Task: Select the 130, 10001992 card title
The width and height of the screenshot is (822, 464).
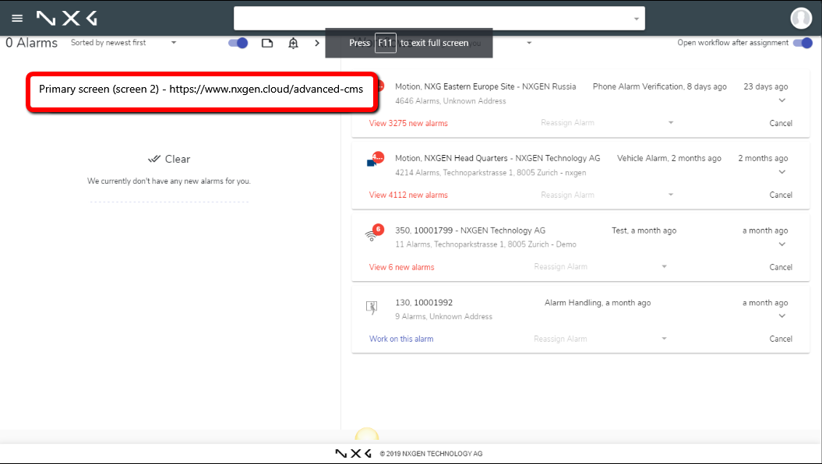Action: click(424, 303)
